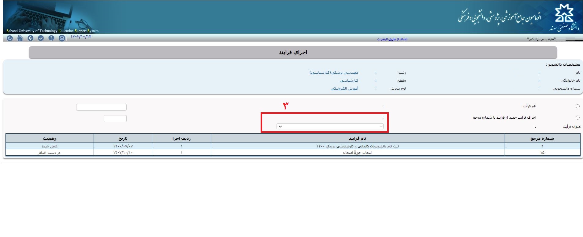Click the wide process name input field
This screenshot has width=583, height=237.
click(101, 107)
